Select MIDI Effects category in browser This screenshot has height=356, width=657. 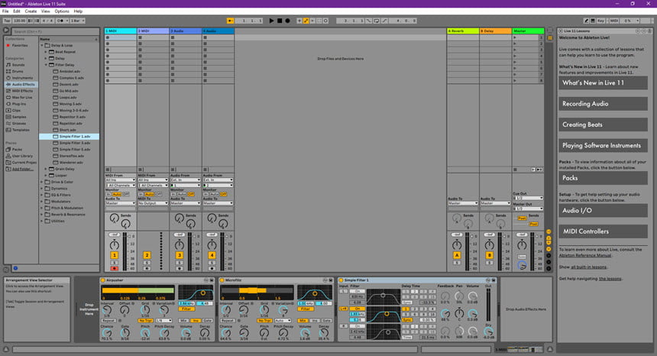tap(22, 91)
